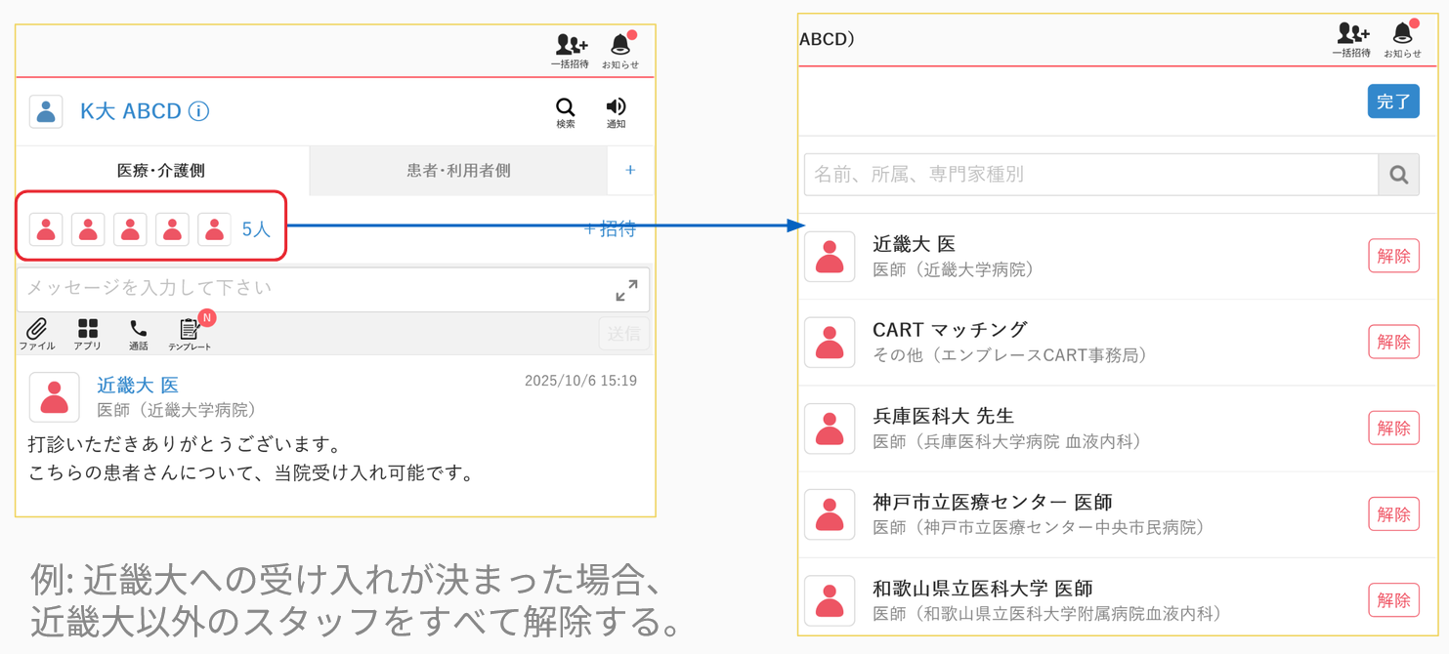Expand the message box with the arrows icon

tap(626, 290)
